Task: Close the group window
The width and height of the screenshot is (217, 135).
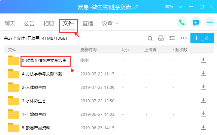Action: (212, 7)
